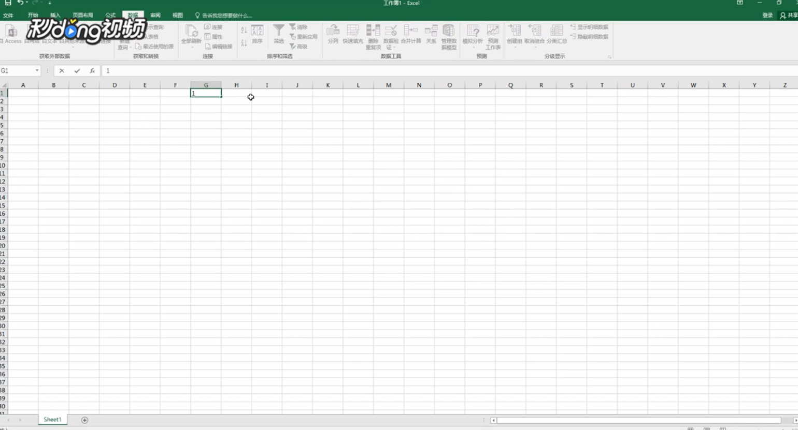Open 管理数据模型 manage data model
Viewport: 798px width, 430px height.
449,37
